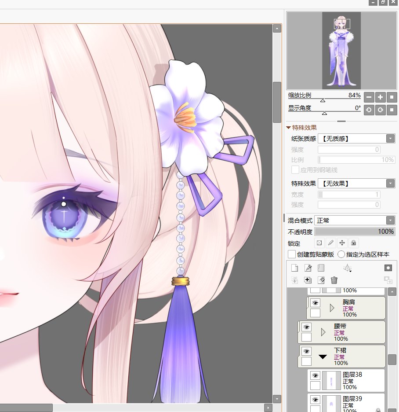399x412 pixels.
Task: Click the 显示角度 rotation slider handle
Action: pyautogui.click(x=324, y=113)
